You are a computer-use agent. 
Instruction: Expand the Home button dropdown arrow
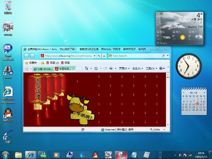click(91, 69)
